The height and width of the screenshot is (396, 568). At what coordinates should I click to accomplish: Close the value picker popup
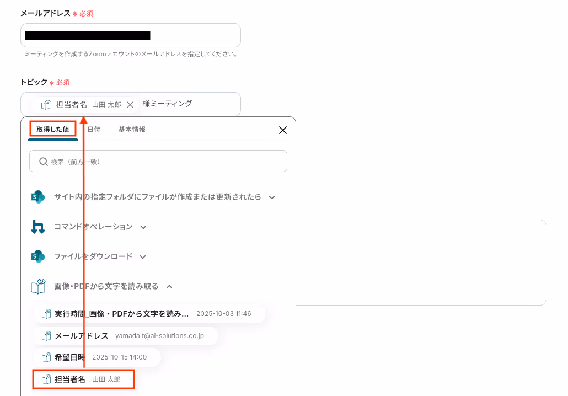[x=282, y=130]
